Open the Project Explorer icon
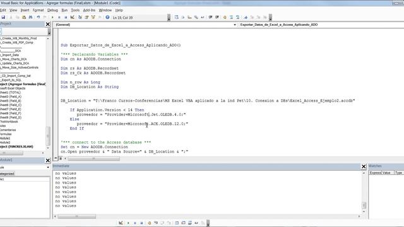This screenshot has width=404, height=227. click(x=80, y=17)
